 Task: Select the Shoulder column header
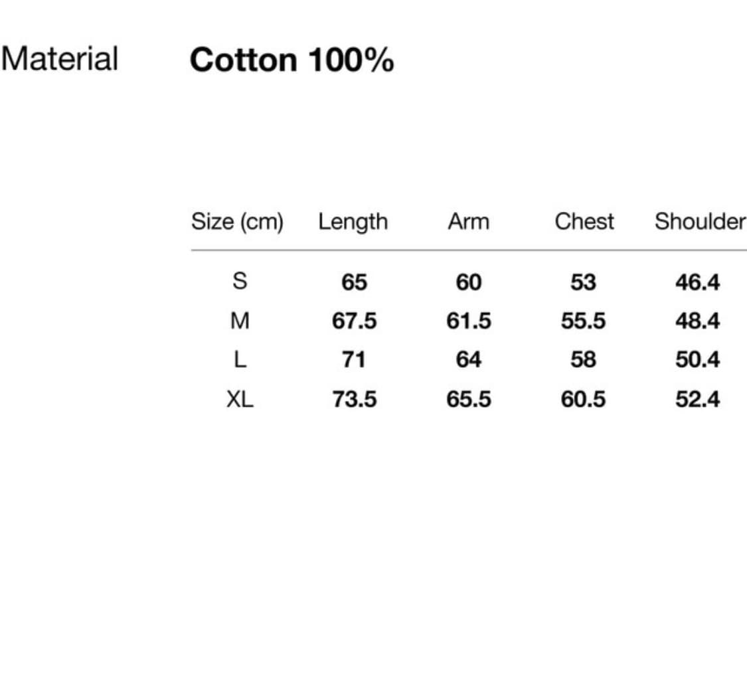(x=700, y=221)
